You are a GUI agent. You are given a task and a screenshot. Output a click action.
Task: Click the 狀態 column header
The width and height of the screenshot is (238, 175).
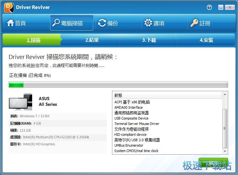coord(167,95)
